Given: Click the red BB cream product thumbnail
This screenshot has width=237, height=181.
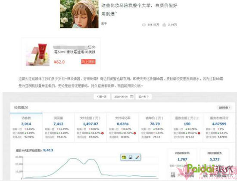Looking at the screenshot, I should [x=37, y=55].
